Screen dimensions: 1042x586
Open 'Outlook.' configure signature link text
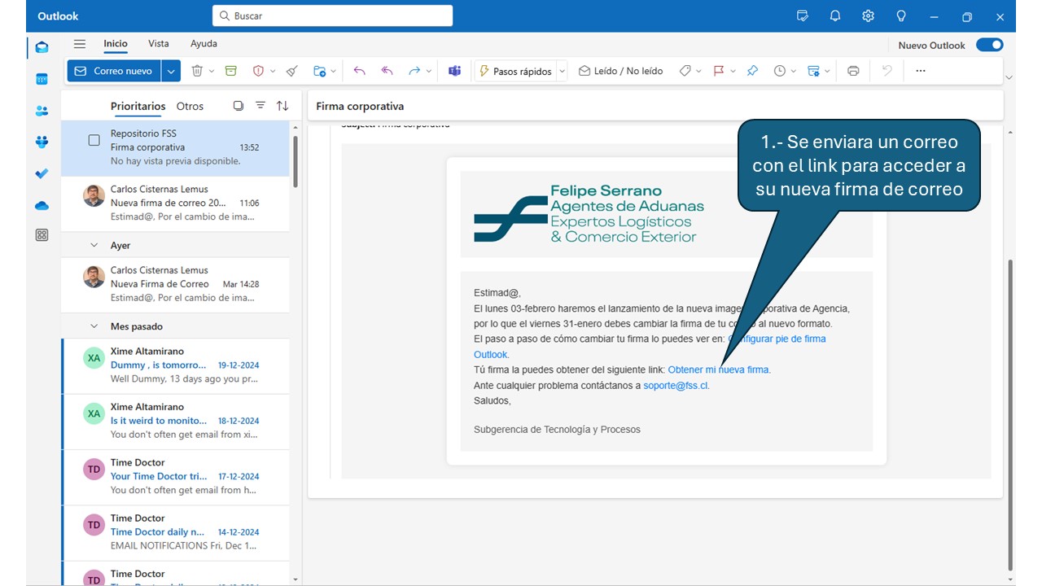pos(491,355)
